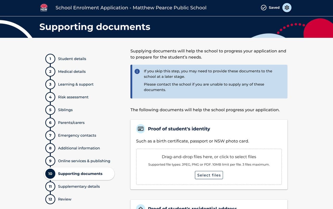Open Emergency contacts step

pyautogui.click(x=77, y=135)
